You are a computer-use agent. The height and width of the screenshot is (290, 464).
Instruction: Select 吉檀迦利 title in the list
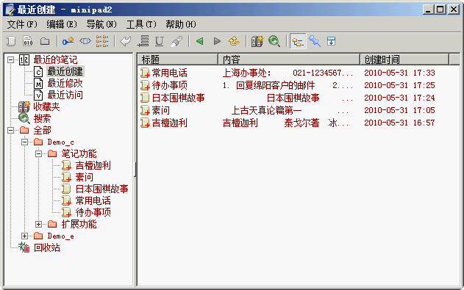coord(170,123)
